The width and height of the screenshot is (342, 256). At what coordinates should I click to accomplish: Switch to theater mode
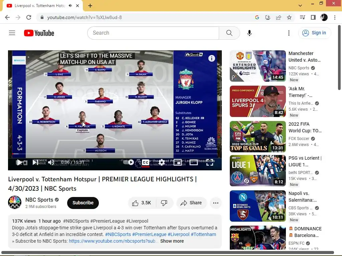pos(193,162)
